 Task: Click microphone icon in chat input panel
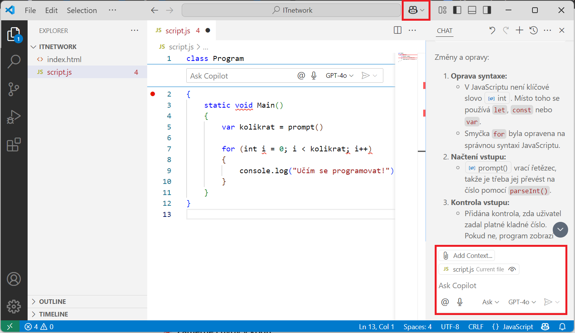coord(460,302)
